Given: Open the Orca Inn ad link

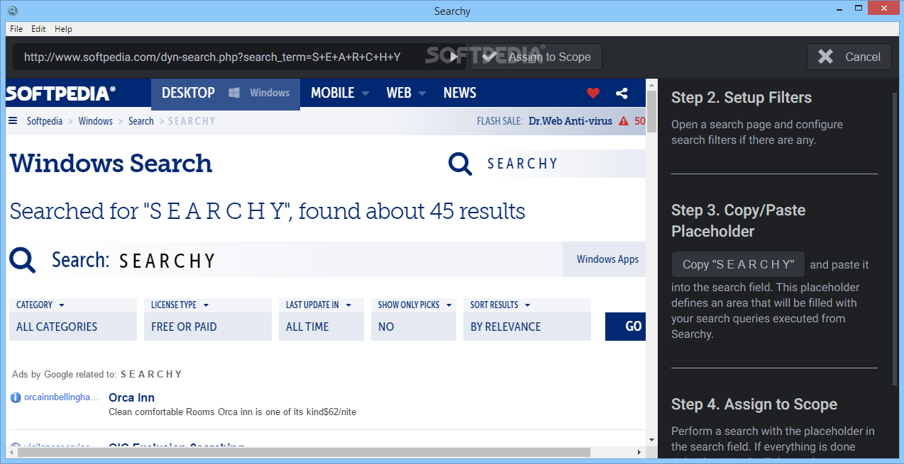Looking at the screenshot, I should [131, 397].
